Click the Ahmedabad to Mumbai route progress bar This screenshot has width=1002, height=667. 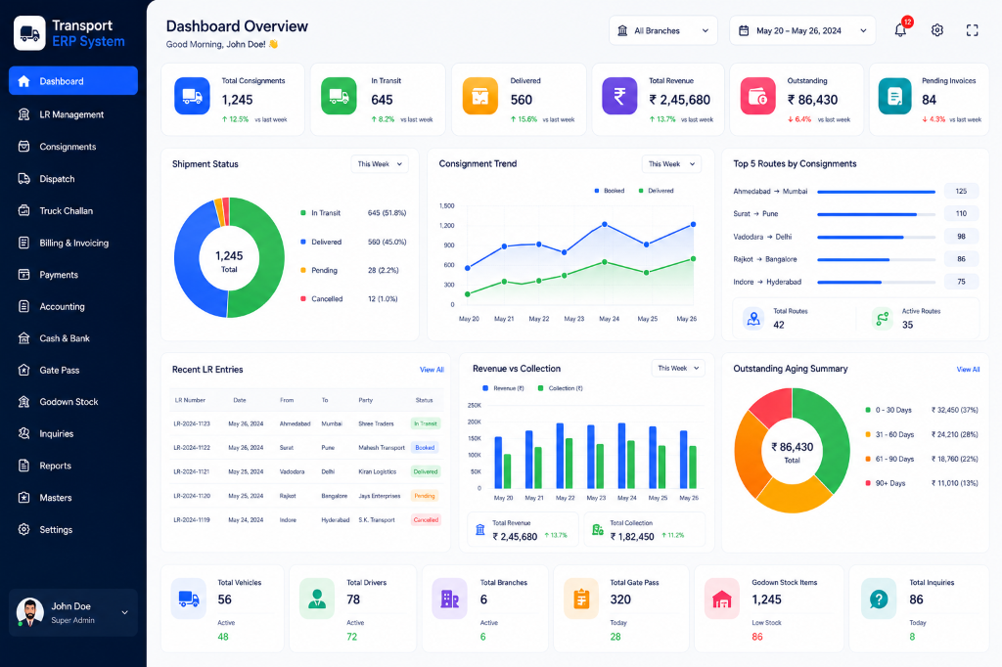(876, 192)
